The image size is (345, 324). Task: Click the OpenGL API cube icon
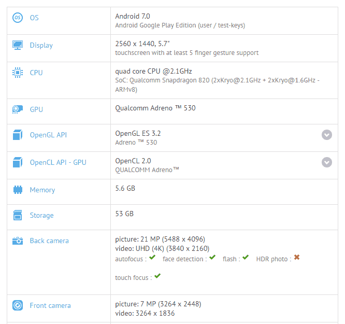18,135
